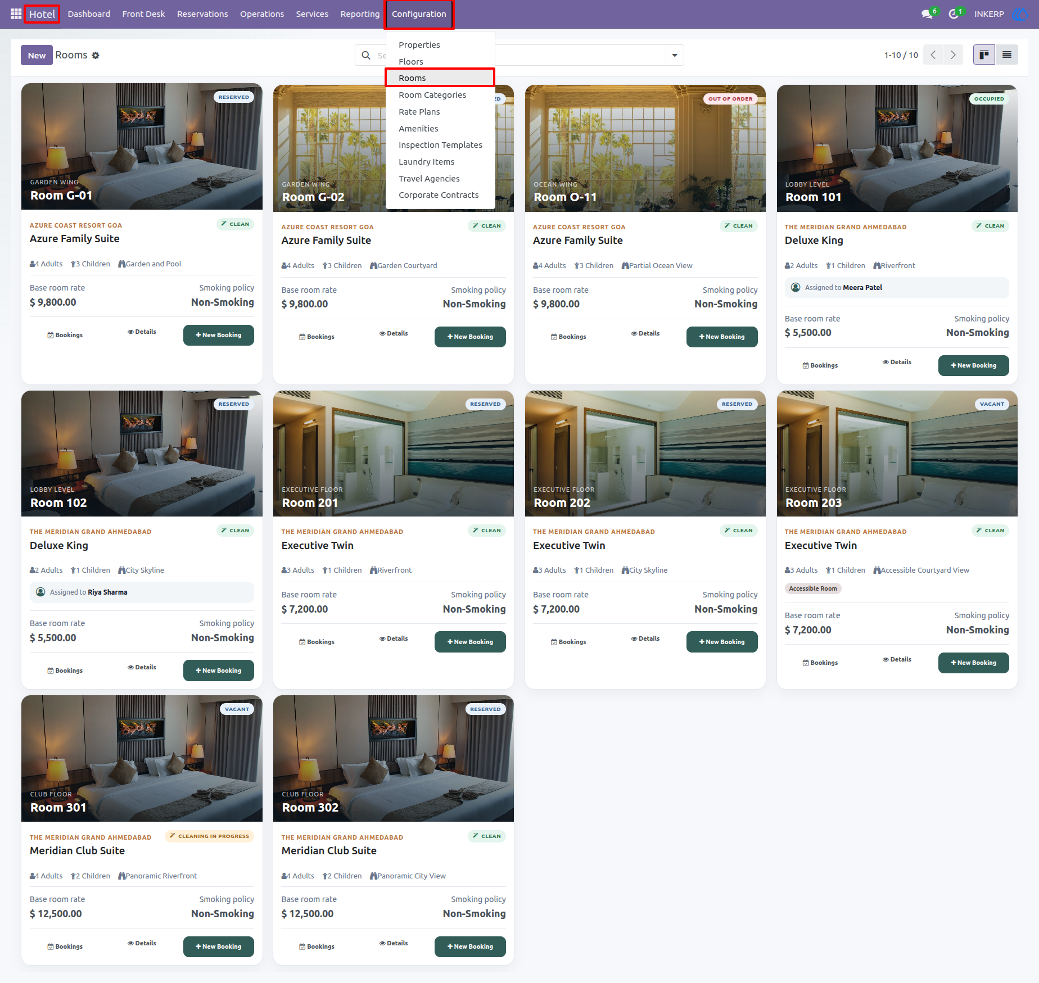Image resolution: width=1039 pixels, height=983 pixels.
Task: View Details of Room 301
Action: click(x=142, y=944)
